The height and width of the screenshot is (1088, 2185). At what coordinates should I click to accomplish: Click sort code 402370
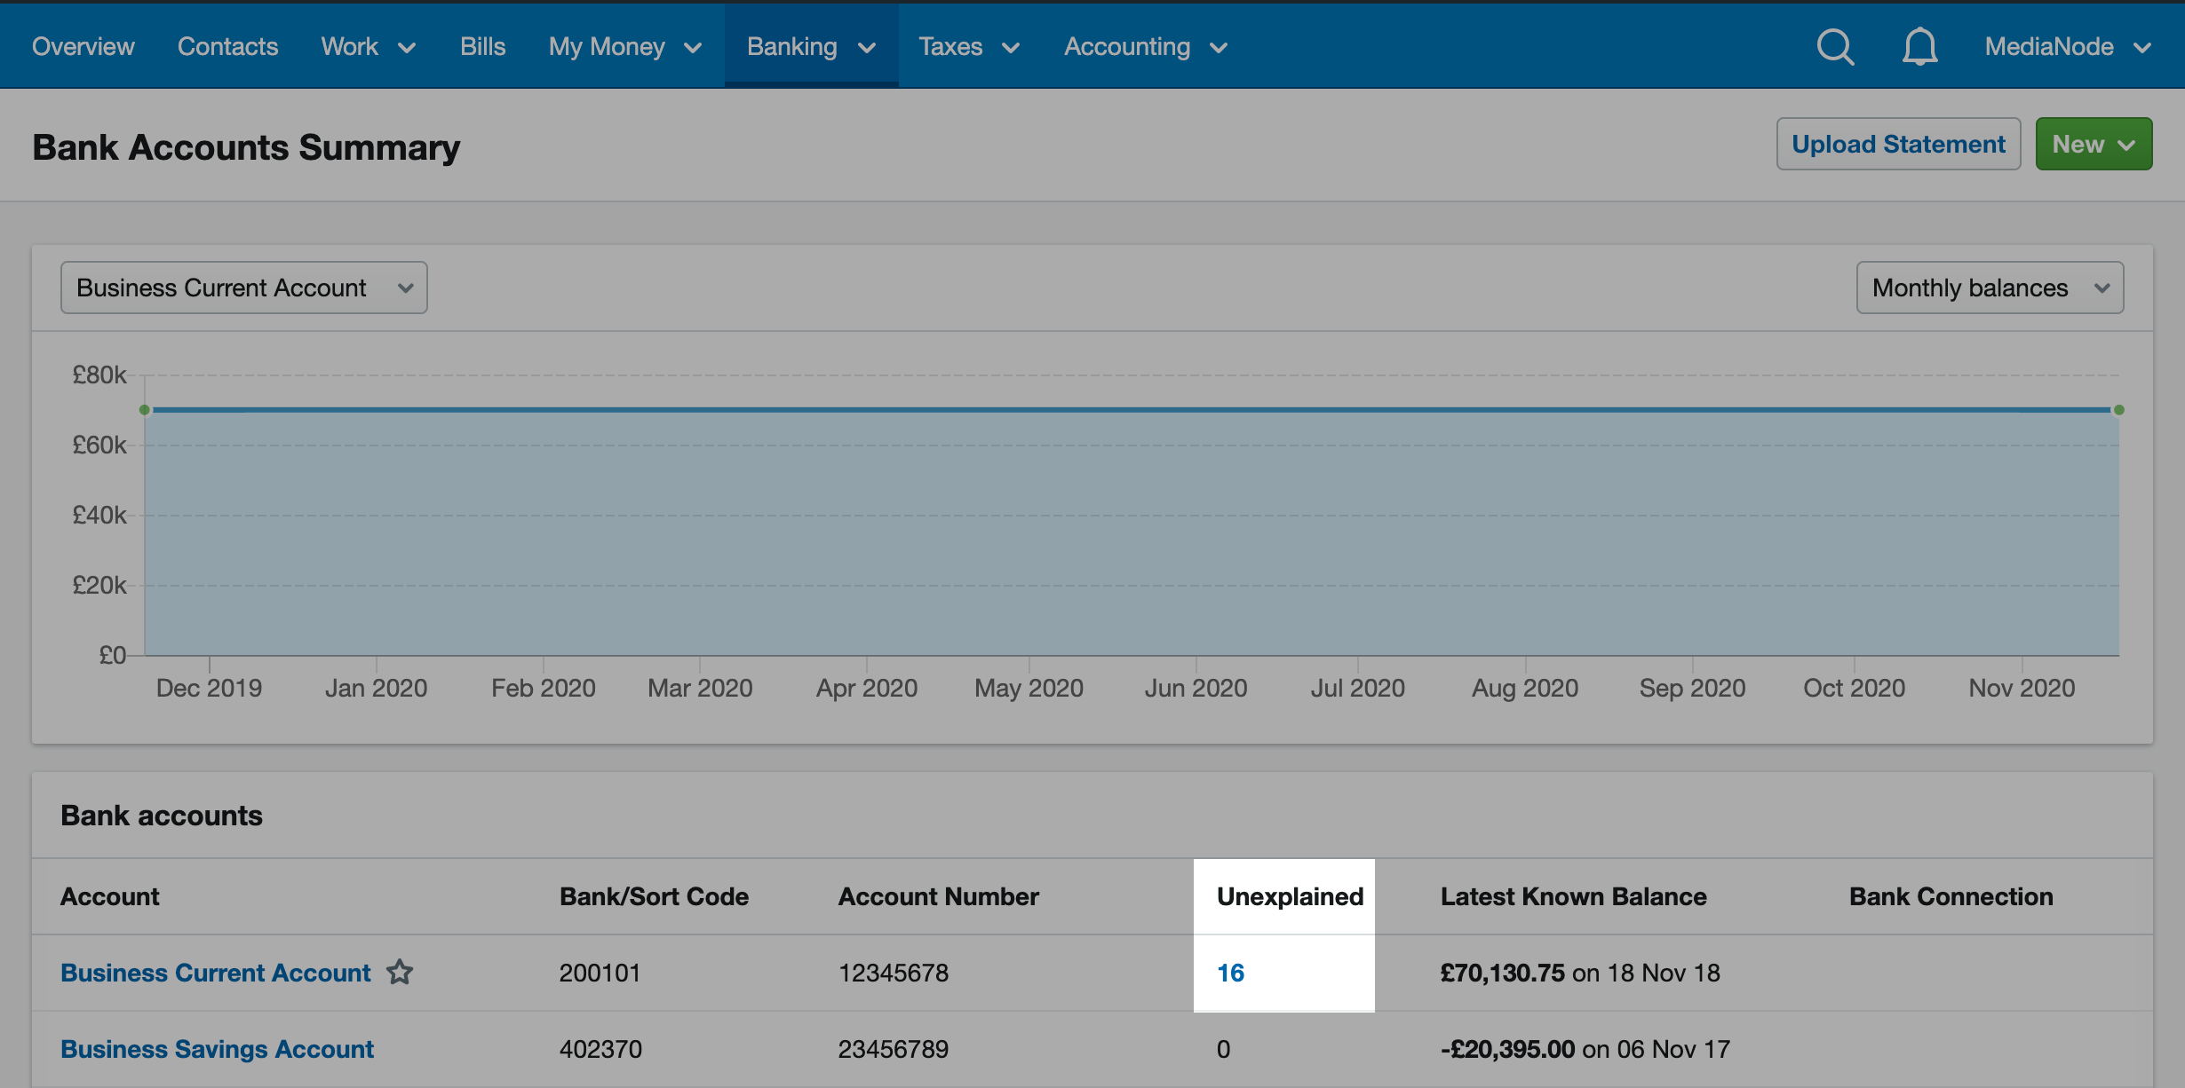pos(600,1049)
